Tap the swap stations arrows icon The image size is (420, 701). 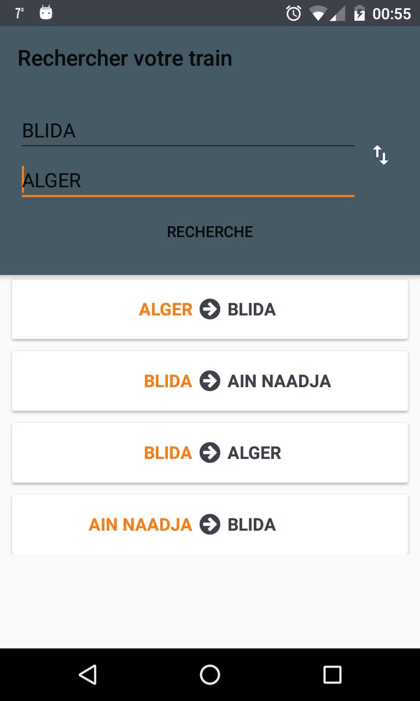tap(381, 155)
